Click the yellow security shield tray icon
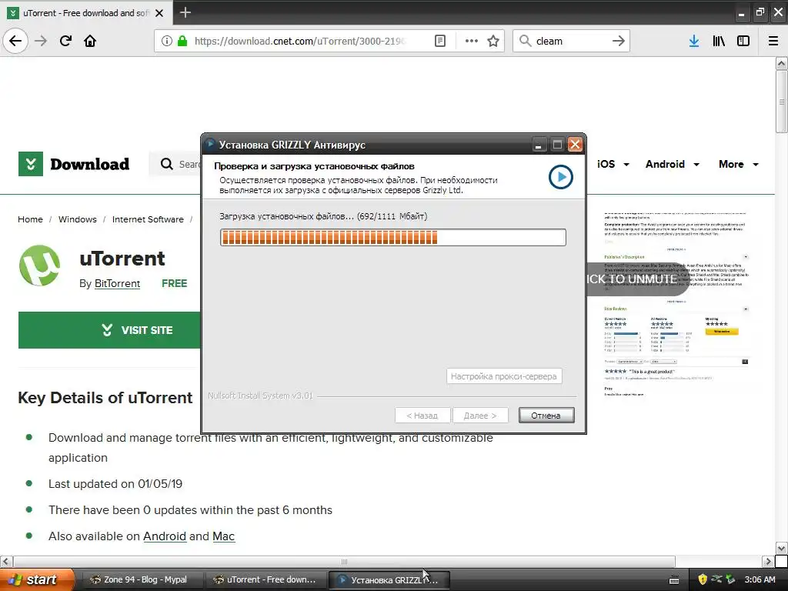 tap(703, 579)
